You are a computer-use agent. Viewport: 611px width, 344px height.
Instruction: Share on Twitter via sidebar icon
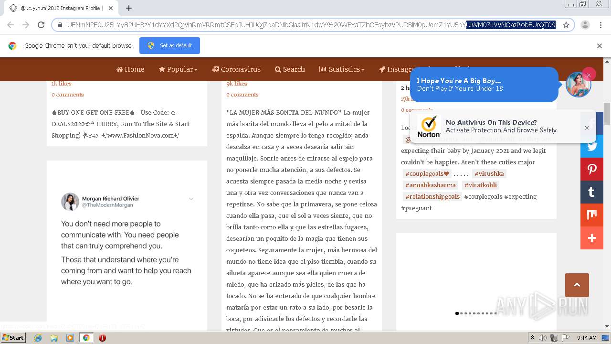click(592, 146)
